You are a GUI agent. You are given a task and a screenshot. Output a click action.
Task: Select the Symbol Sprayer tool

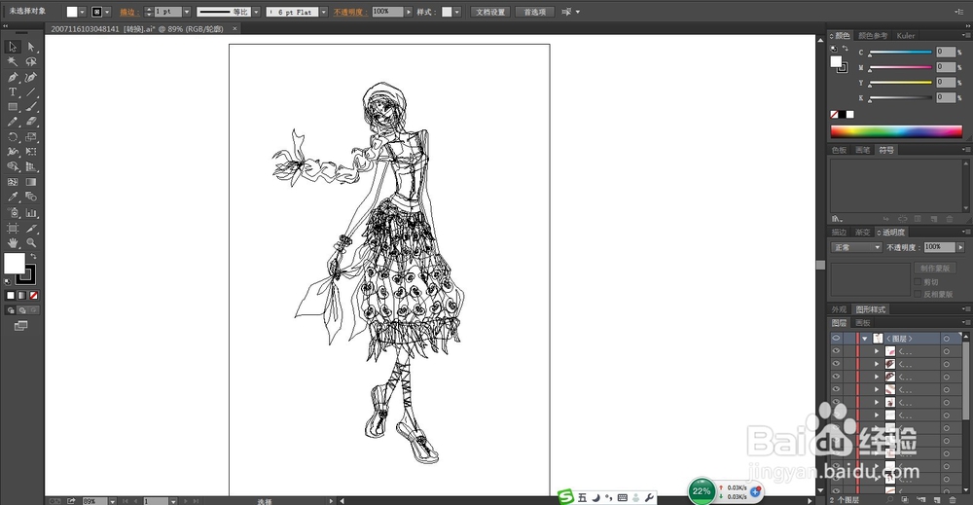click(x=13, y=212)
